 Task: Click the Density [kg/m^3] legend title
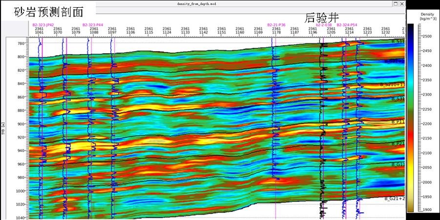428,16
